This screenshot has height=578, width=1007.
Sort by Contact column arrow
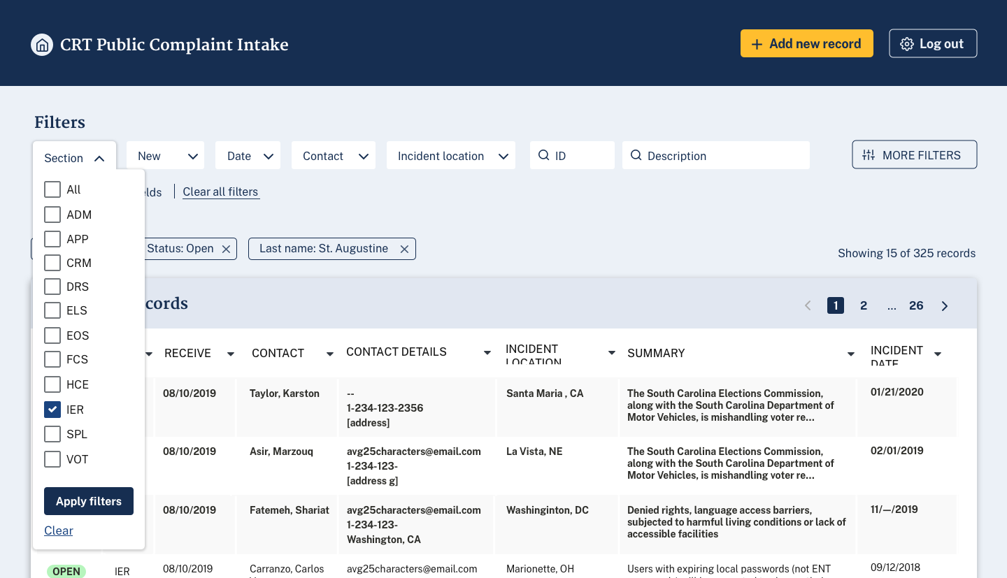(330, 354)
